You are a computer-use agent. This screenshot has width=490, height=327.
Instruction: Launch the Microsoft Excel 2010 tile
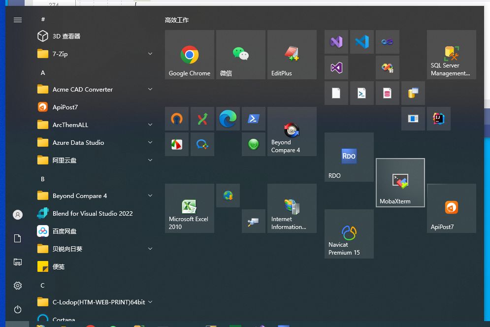[x=190, y=208]
